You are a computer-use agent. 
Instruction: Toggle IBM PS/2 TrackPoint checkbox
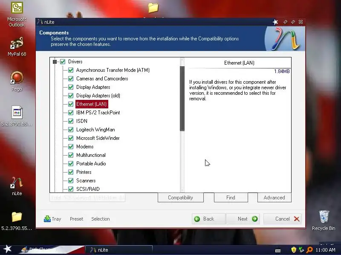(x=71, y=113)
